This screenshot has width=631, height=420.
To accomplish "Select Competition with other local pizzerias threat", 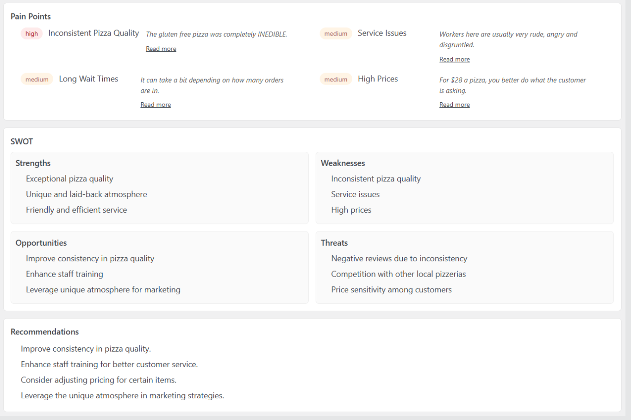I will click(x=398, y=274).
